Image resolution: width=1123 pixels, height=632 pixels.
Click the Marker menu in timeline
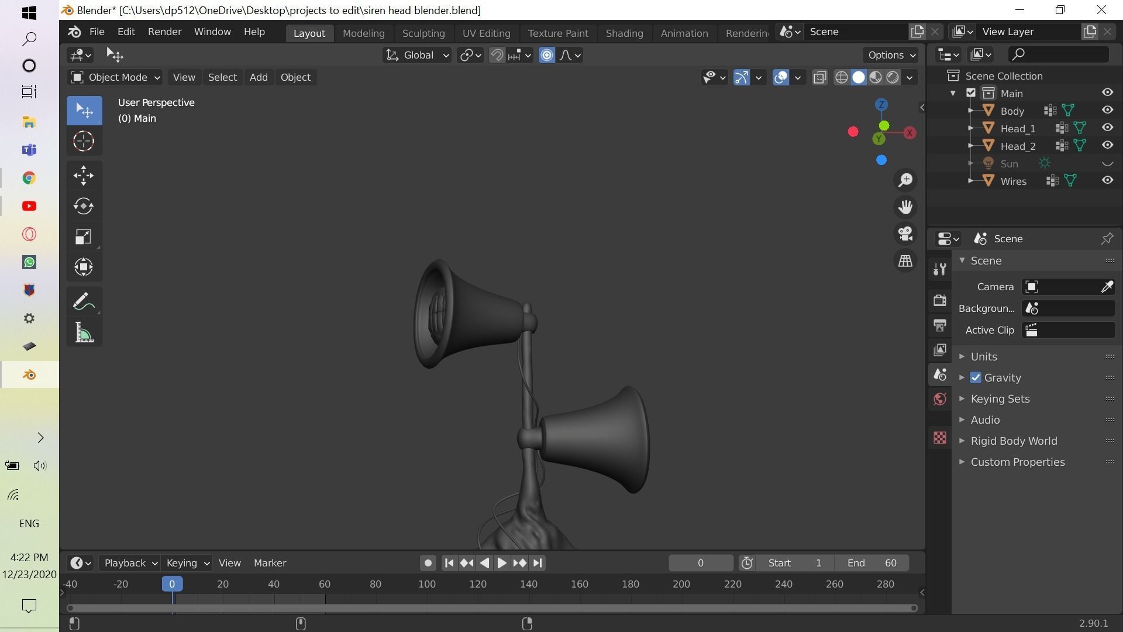coord(270,563)
